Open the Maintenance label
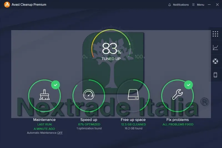Image resolution: width=222 pixels, height=148 pixels. coord(44,120)
